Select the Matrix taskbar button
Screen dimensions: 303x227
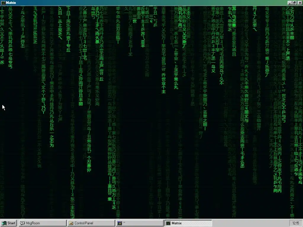pos(188,223)
